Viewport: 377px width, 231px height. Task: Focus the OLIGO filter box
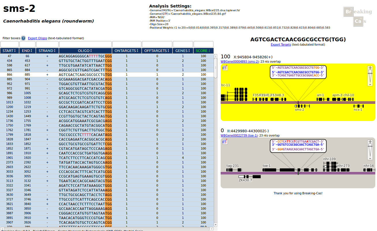click(85, 44)
